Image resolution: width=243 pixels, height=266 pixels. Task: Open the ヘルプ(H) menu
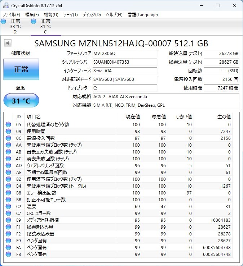coord(114,15)
